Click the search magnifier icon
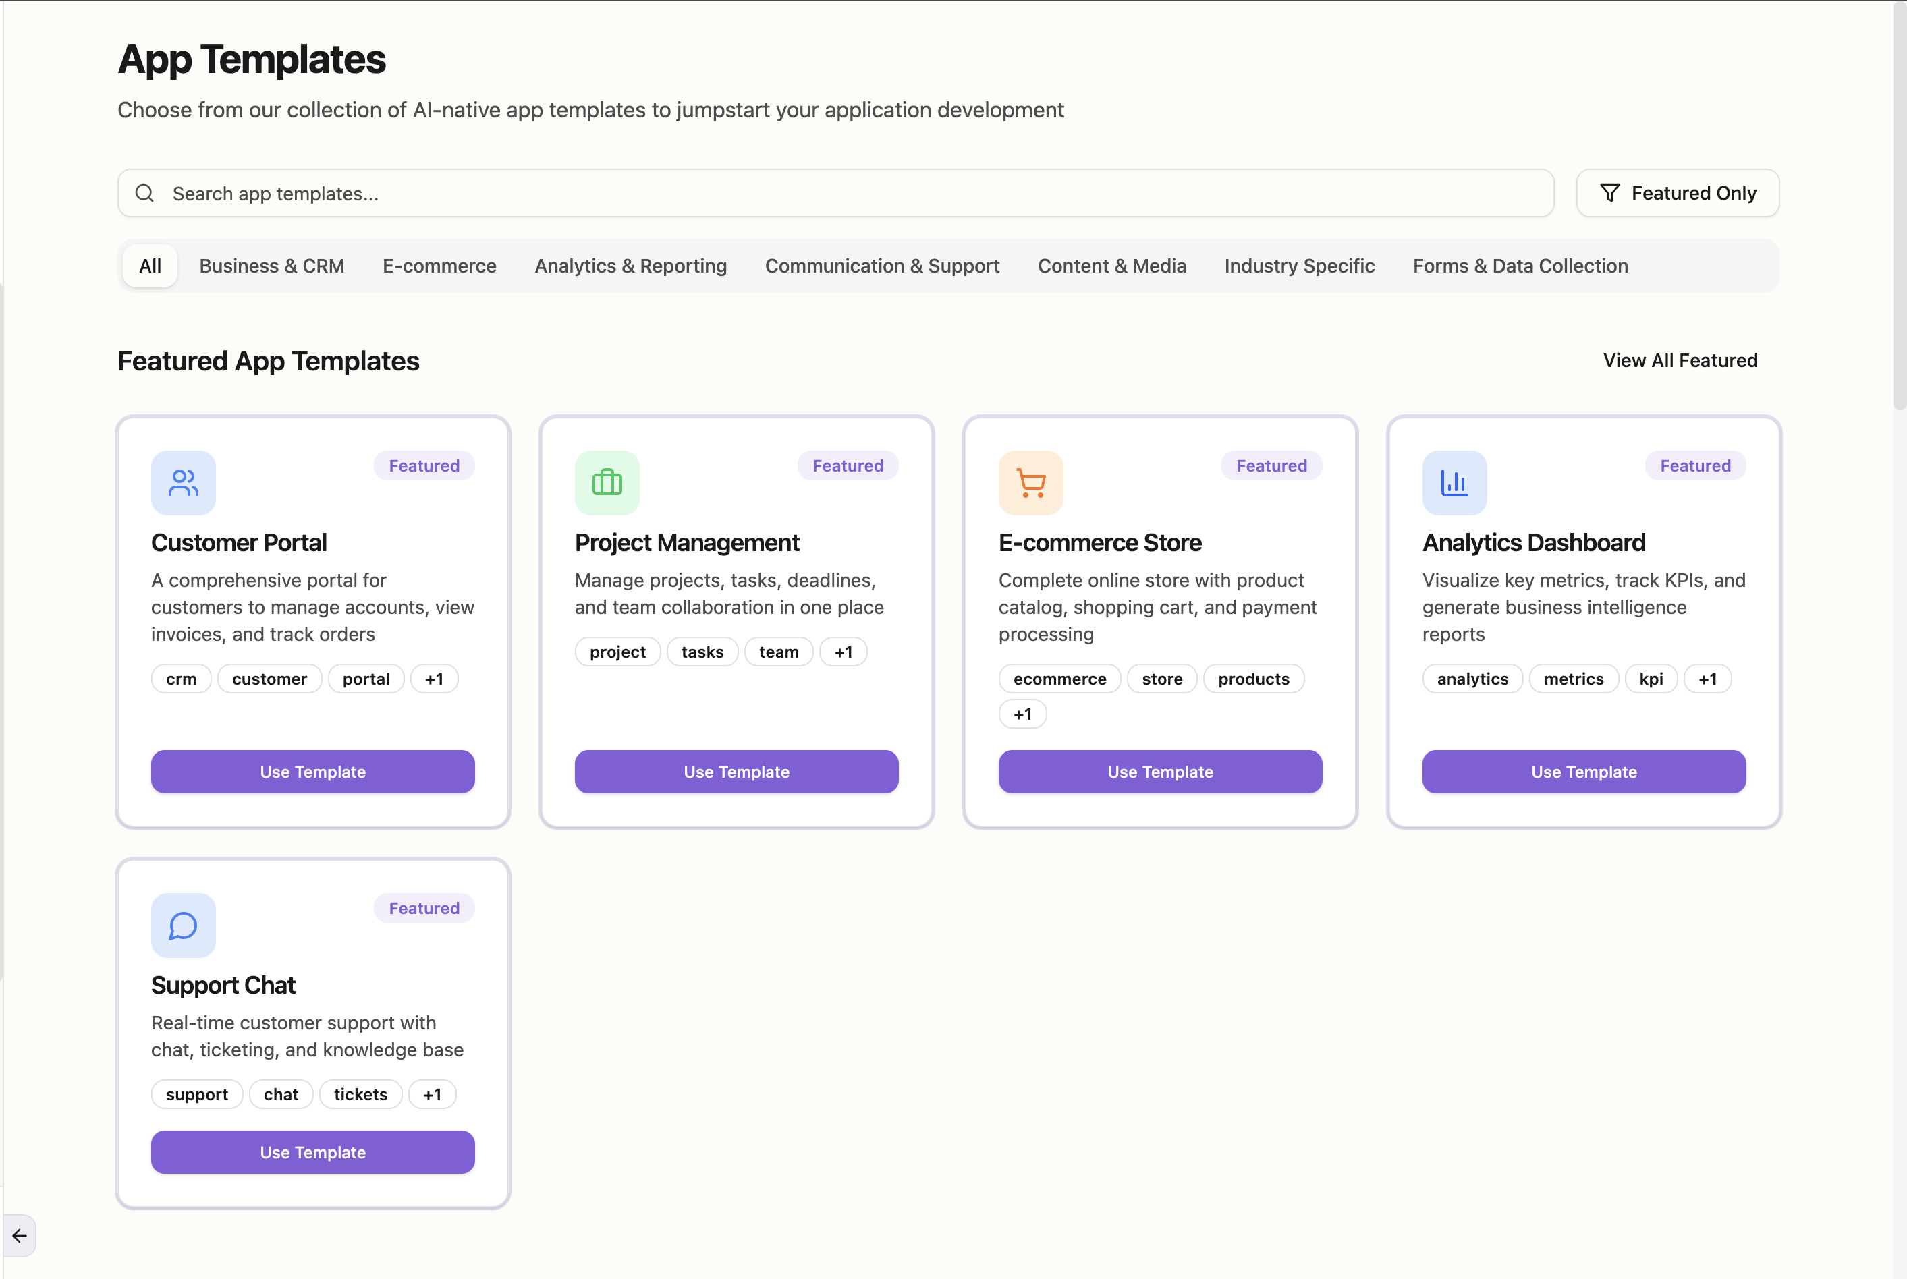The image size is (1907, 1279). click(x=144, y=194)
